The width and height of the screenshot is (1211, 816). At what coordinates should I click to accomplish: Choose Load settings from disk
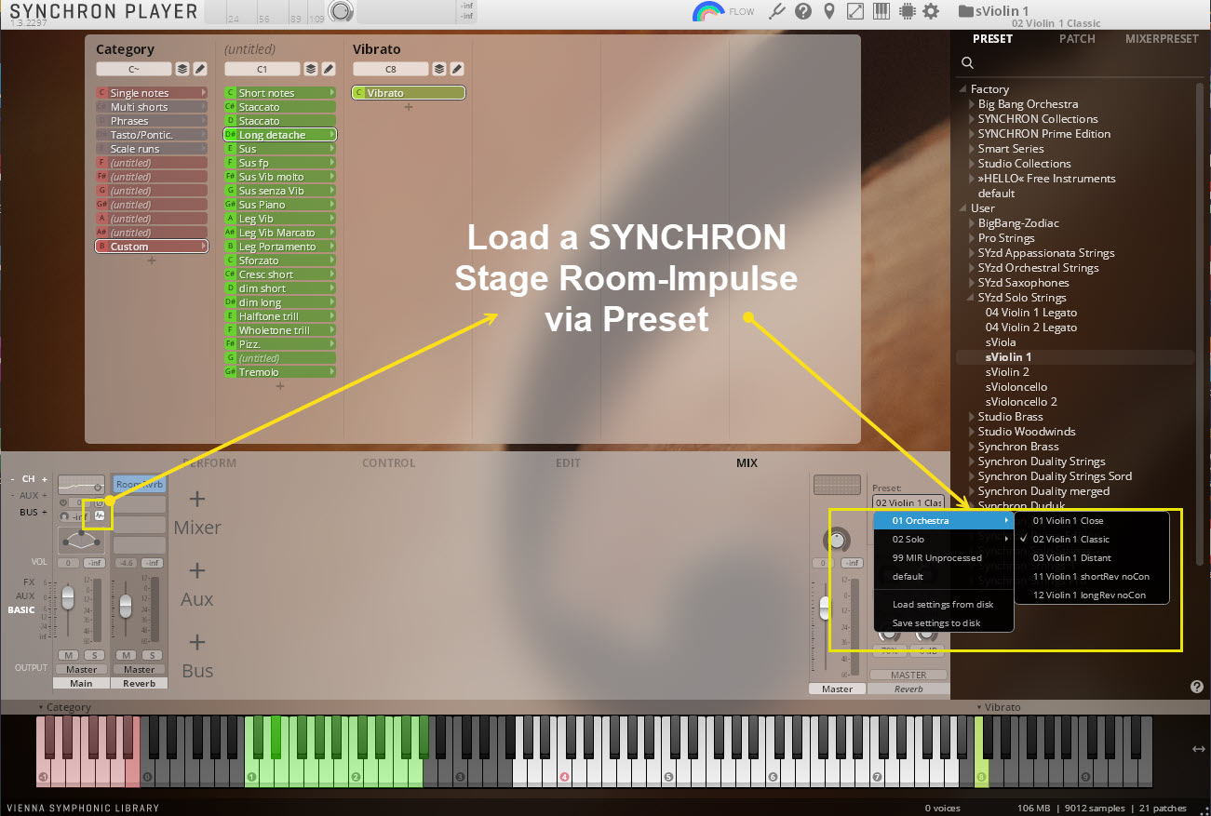tap(943, 604)
